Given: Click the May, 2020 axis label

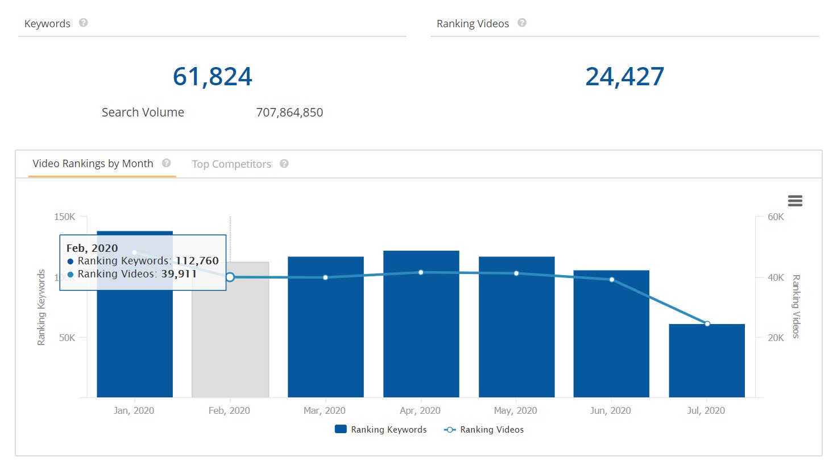Looking at the screenshot, I should [516, 410].
